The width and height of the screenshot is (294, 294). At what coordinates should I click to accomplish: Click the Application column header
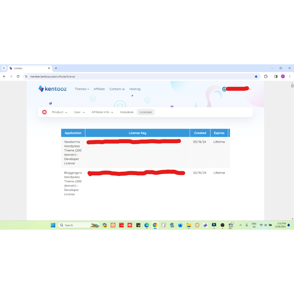pos(73,133)
